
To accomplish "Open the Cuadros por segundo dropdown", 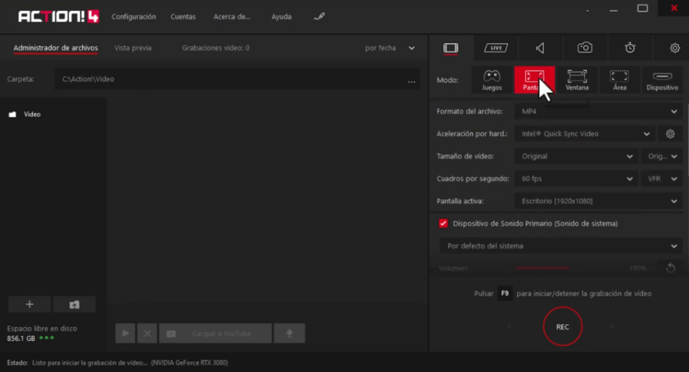I will point(577,179).
